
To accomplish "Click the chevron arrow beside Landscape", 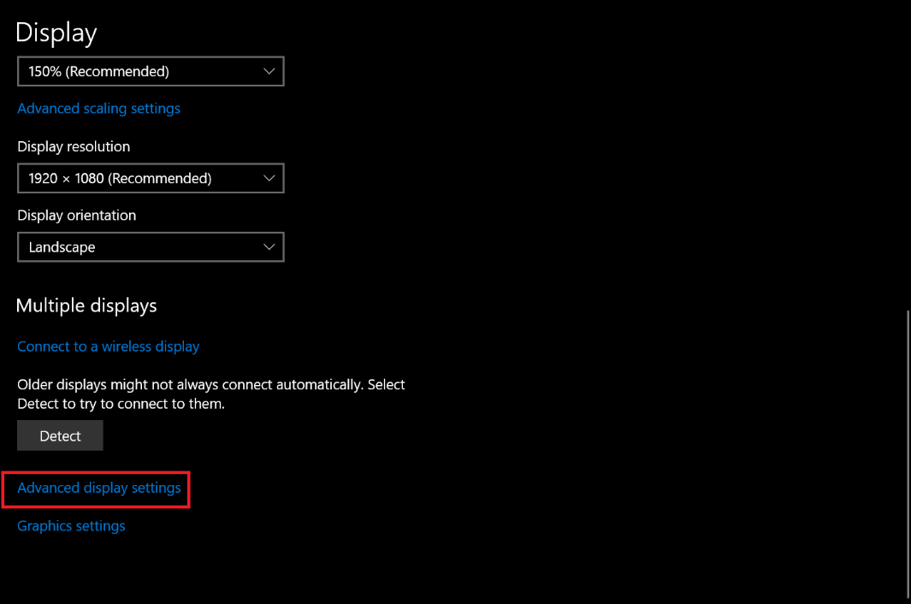I will click(x=269, y=247).
